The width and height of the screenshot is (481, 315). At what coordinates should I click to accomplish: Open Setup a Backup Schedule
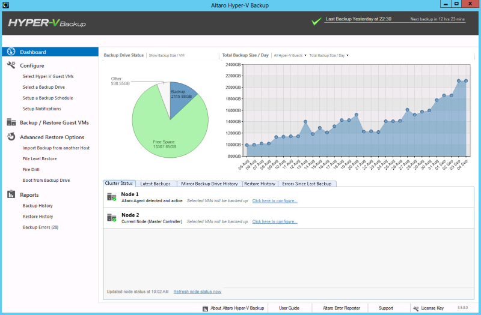(x=47, y=98)
